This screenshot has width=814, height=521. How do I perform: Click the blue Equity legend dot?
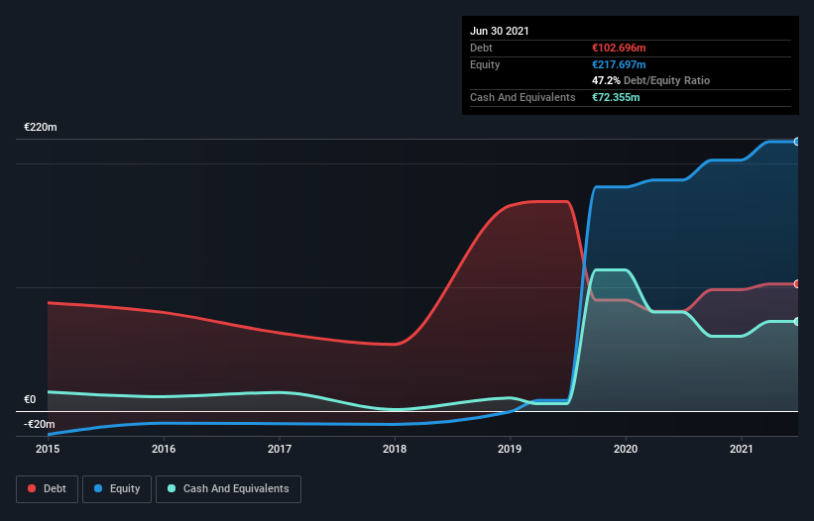(x=98, y=488)
